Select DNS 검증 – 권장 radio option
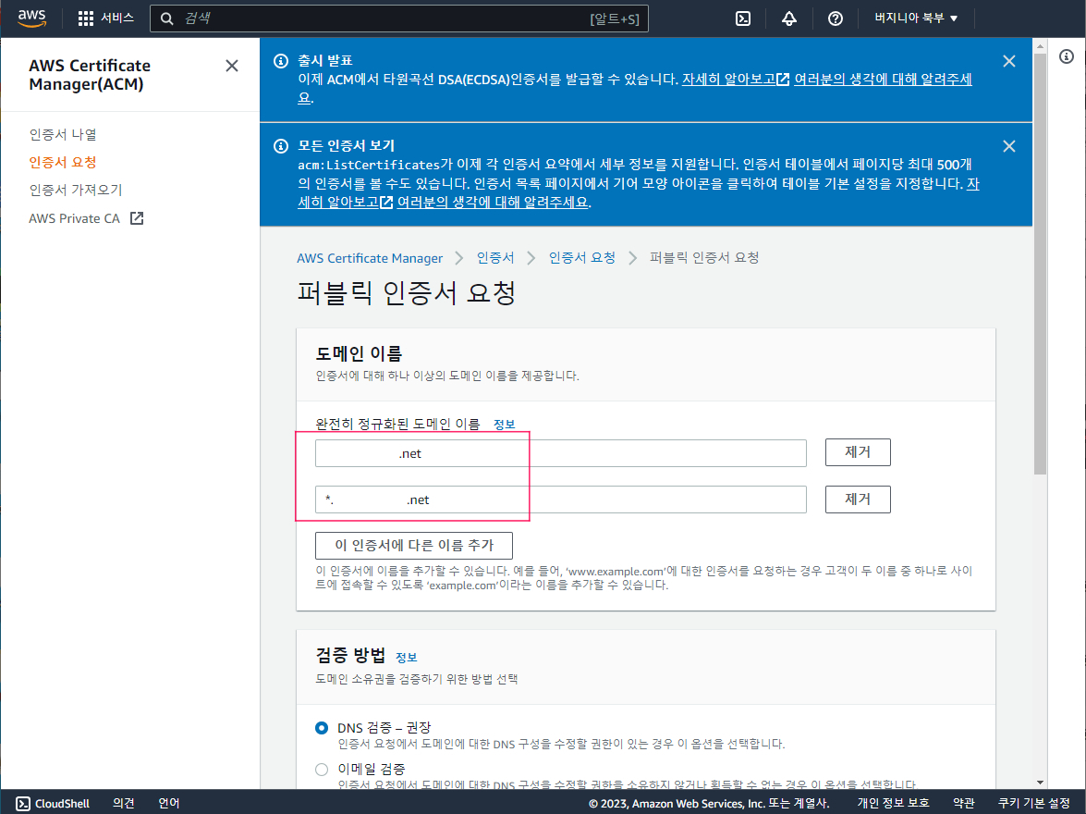Viewport: 1086px width, 814px height. 322,728
